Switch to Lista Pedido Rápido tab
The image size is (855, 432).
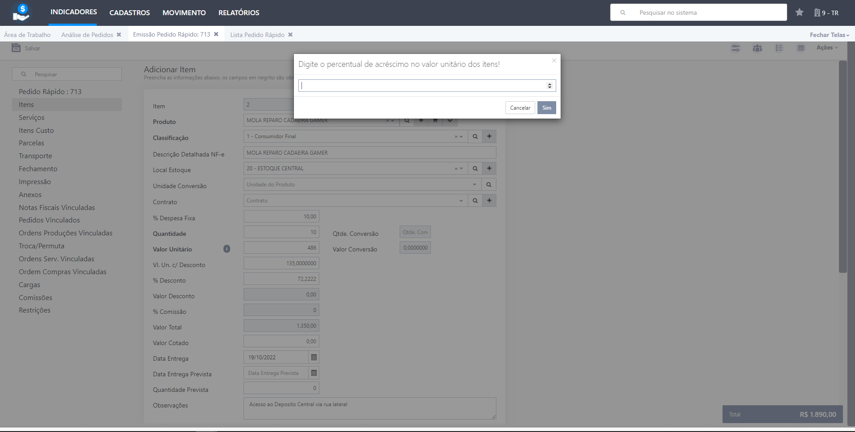[257, 35]
